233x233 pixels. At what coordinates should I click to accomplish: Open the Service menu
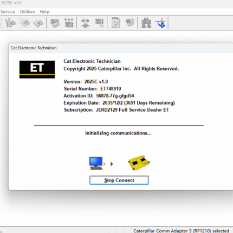(x=8, y=12)
